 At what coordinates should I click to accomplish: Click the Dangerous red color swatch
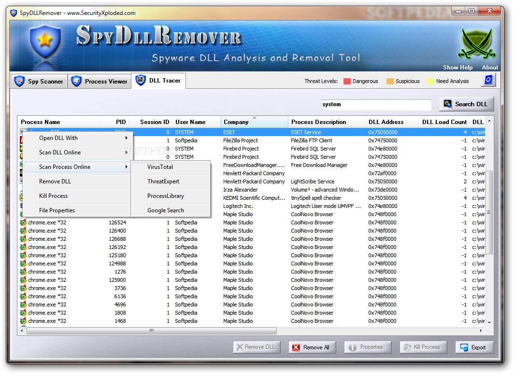[347, 81]
